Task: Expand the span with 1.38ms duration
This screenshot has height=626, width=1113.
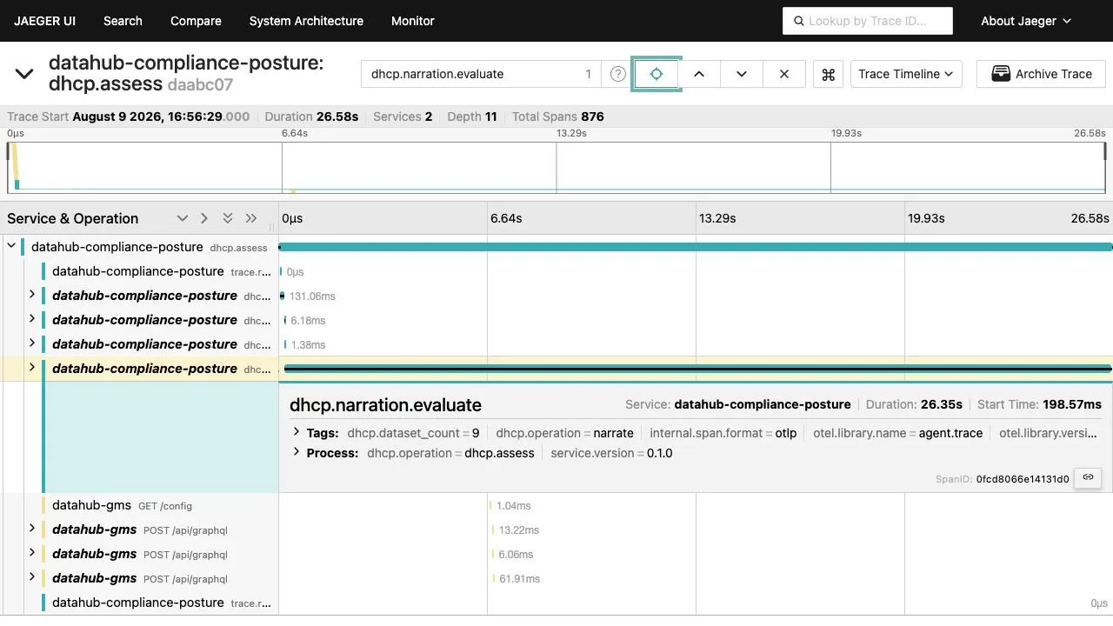Action: pyautogui.click(x=32, y=343)
